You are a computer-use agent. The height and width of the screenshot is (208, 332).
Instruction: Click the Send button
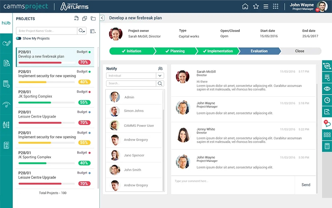click(306, 185)
